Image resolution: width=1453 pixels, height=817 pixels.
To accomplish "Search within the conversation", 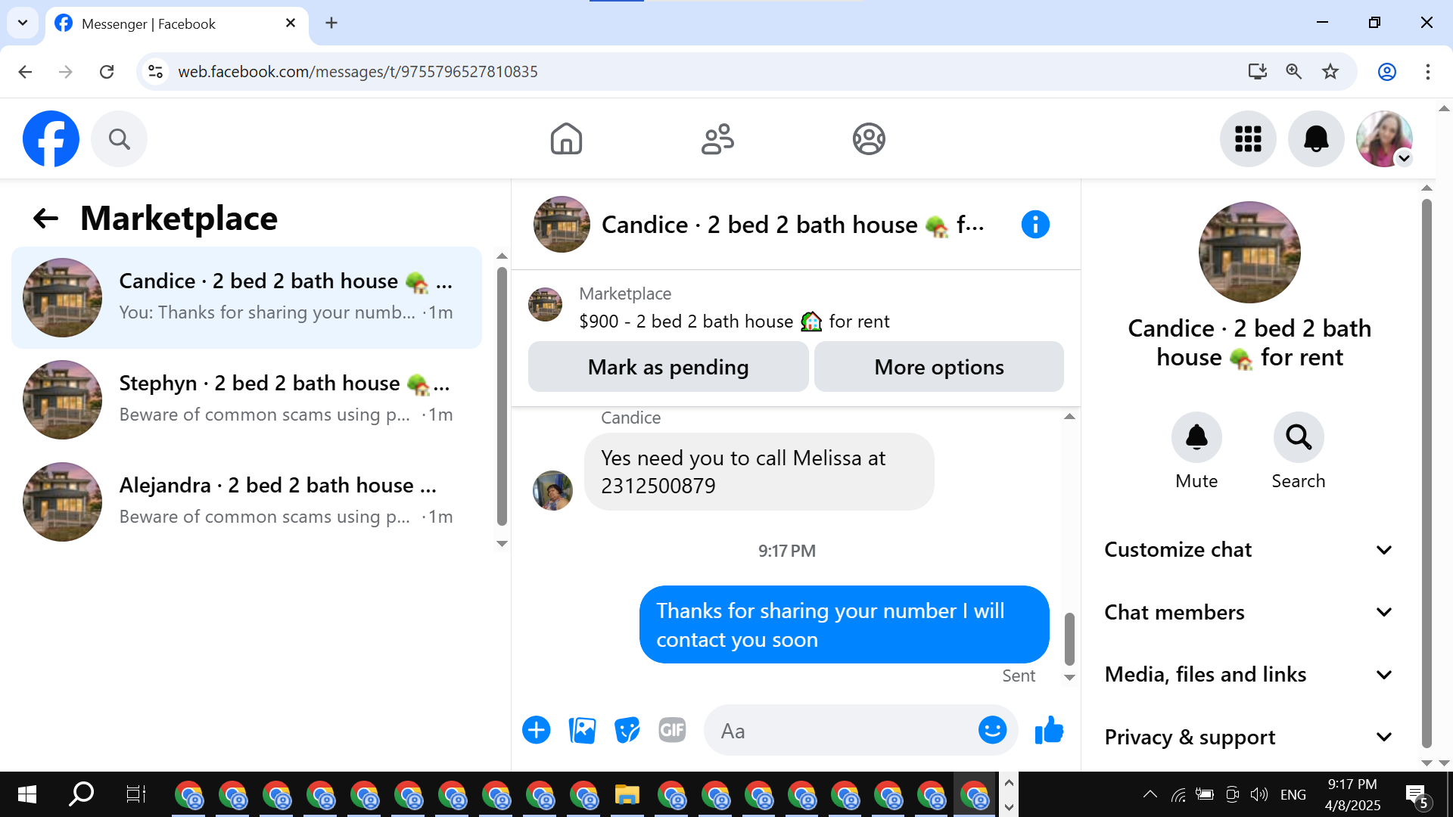I will 1299,451.
